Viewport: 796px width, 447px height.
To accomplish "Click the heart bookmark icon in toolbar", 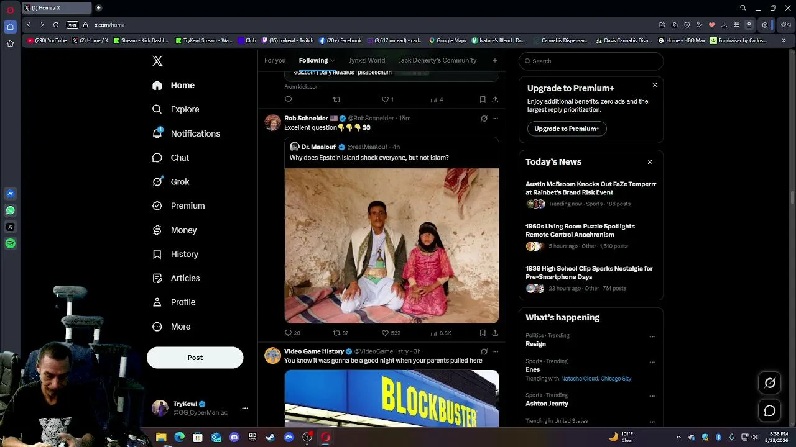I will 712,25.
